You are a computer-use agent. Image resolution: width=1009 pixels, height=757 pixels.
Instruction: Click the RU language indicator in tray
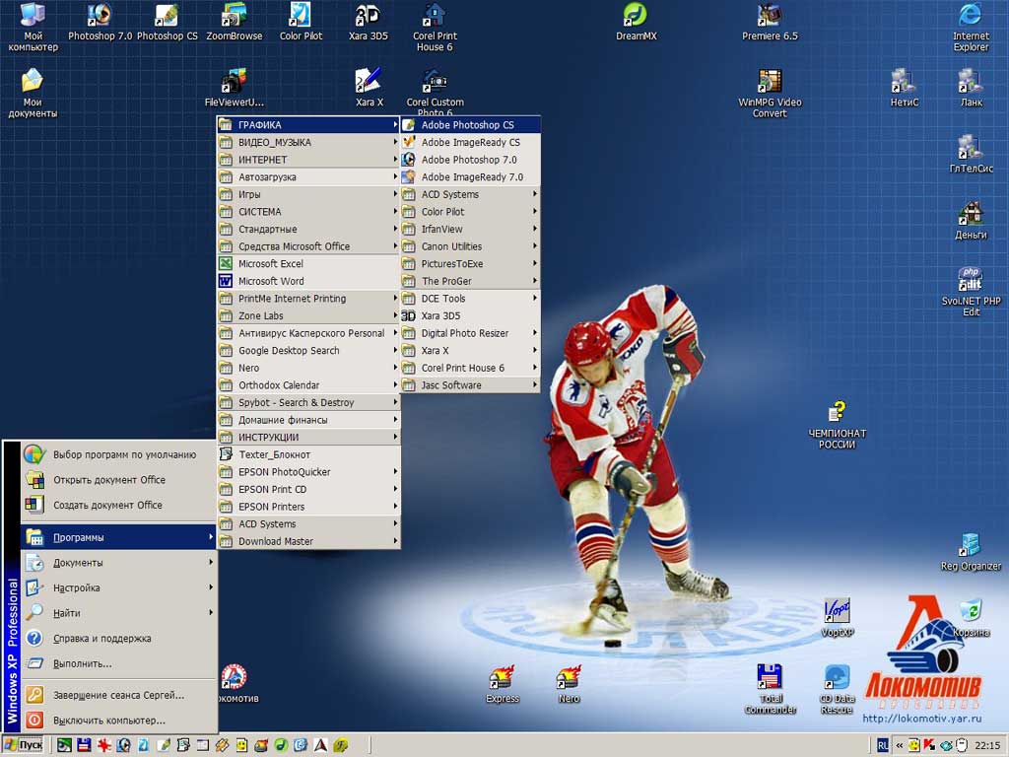click(883, 745)
